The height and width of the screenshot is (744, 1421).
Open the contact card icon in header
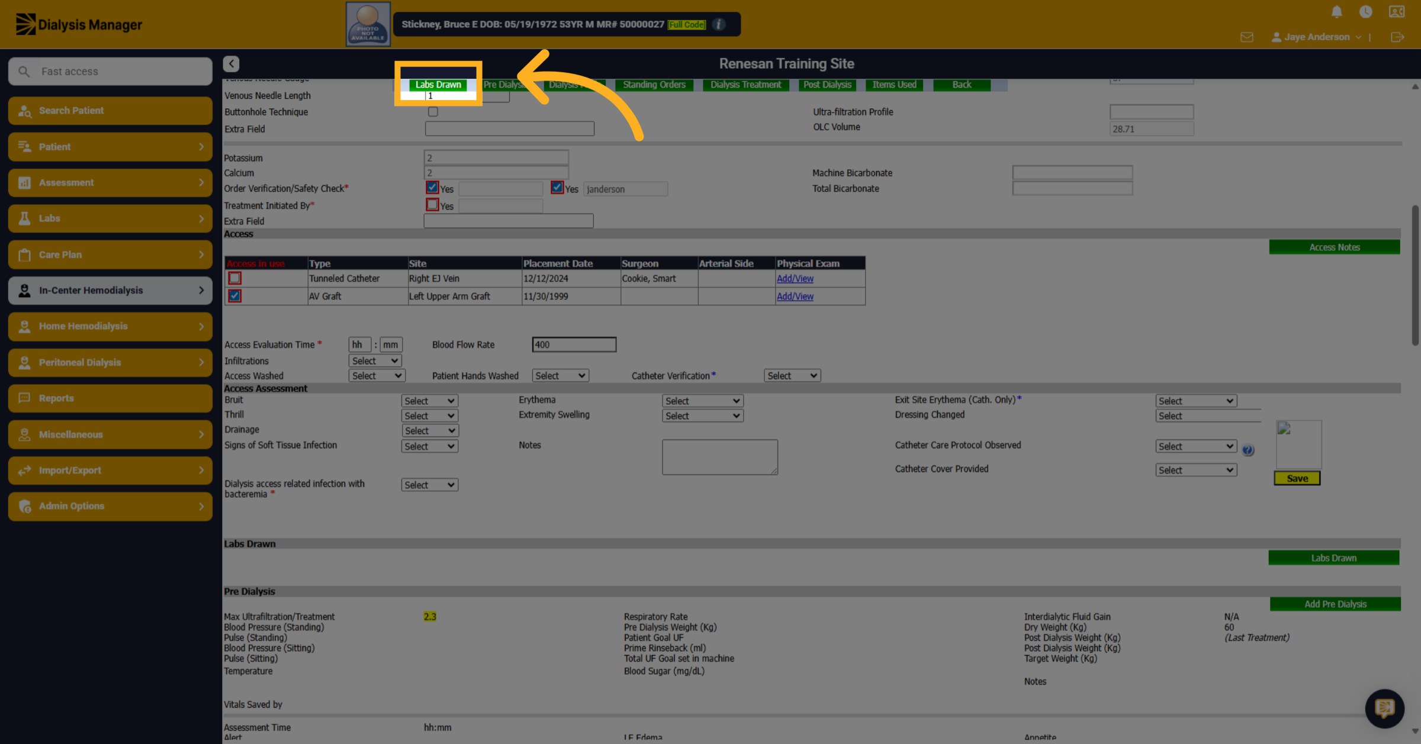[x=1397, y=11]
